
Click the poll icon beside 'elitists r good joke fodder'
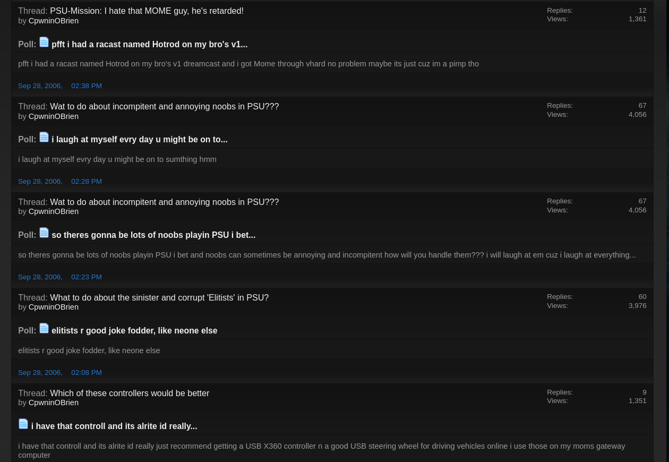click(x=44, y=328)
